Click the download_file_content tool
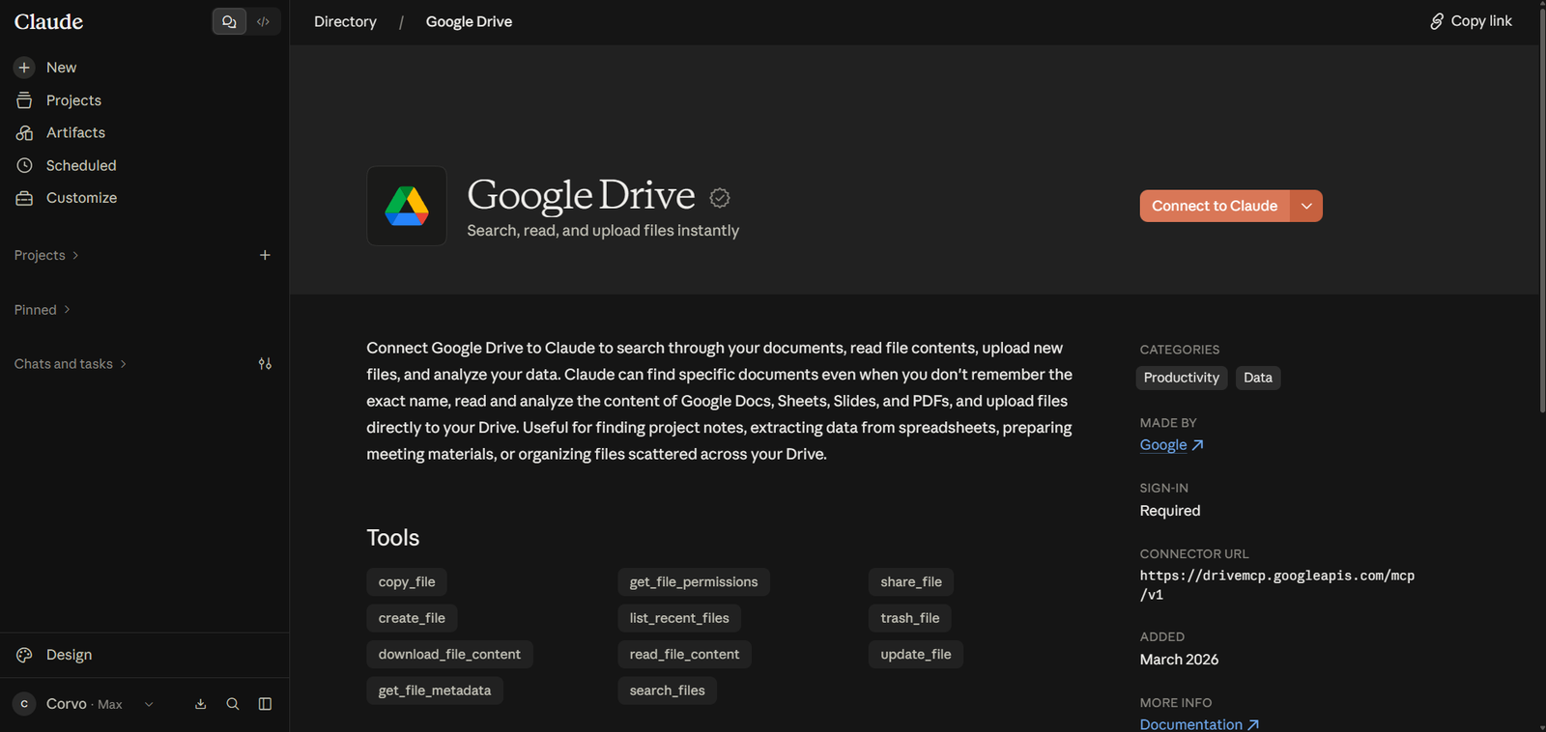This screenshot has width=1546, height=732. pyautogui.click(x=449, y=655)
